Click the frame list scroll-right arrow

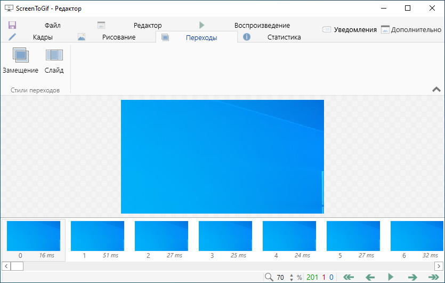tap(439, 266)
